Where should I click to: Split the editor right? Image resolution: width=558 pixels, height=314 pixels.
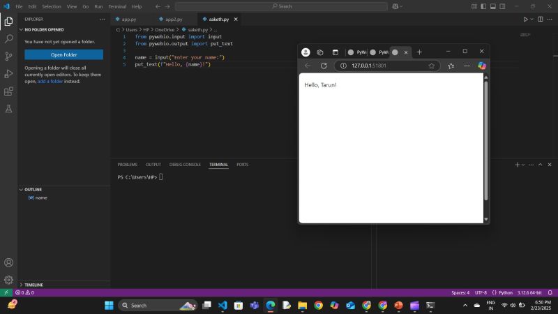pyautogui.click(x=540, y=20)
